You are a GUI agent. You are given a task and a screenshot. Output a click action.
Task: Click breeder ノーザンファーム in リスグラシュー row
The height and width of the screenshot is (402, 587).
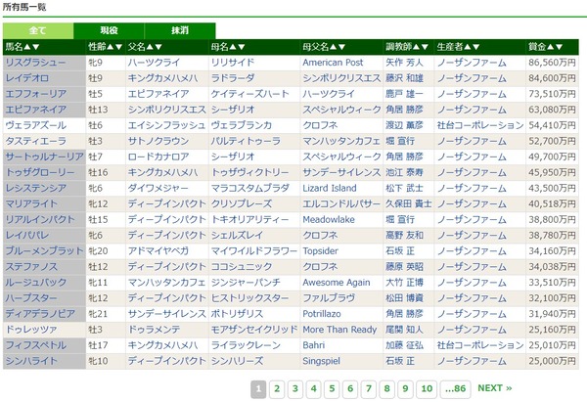[472, 63]
